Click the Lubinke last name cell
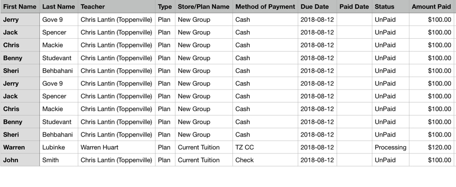The width and height of the screenshot is (456, 187). coord(59,147)
